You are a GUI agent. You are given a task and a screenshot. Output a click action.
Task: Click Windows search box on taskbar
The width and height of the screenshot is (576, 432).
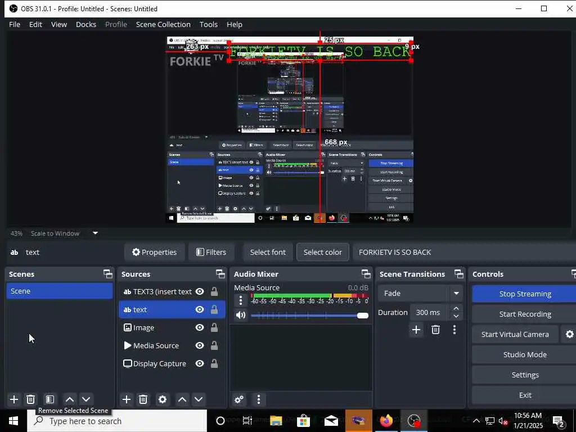point(117,421)
